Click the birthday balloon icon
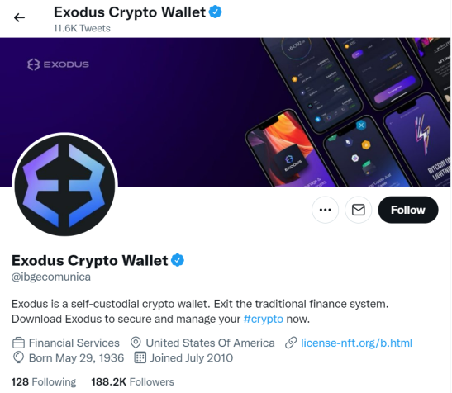This screenshot has width=452, height=393. (18, 357)
